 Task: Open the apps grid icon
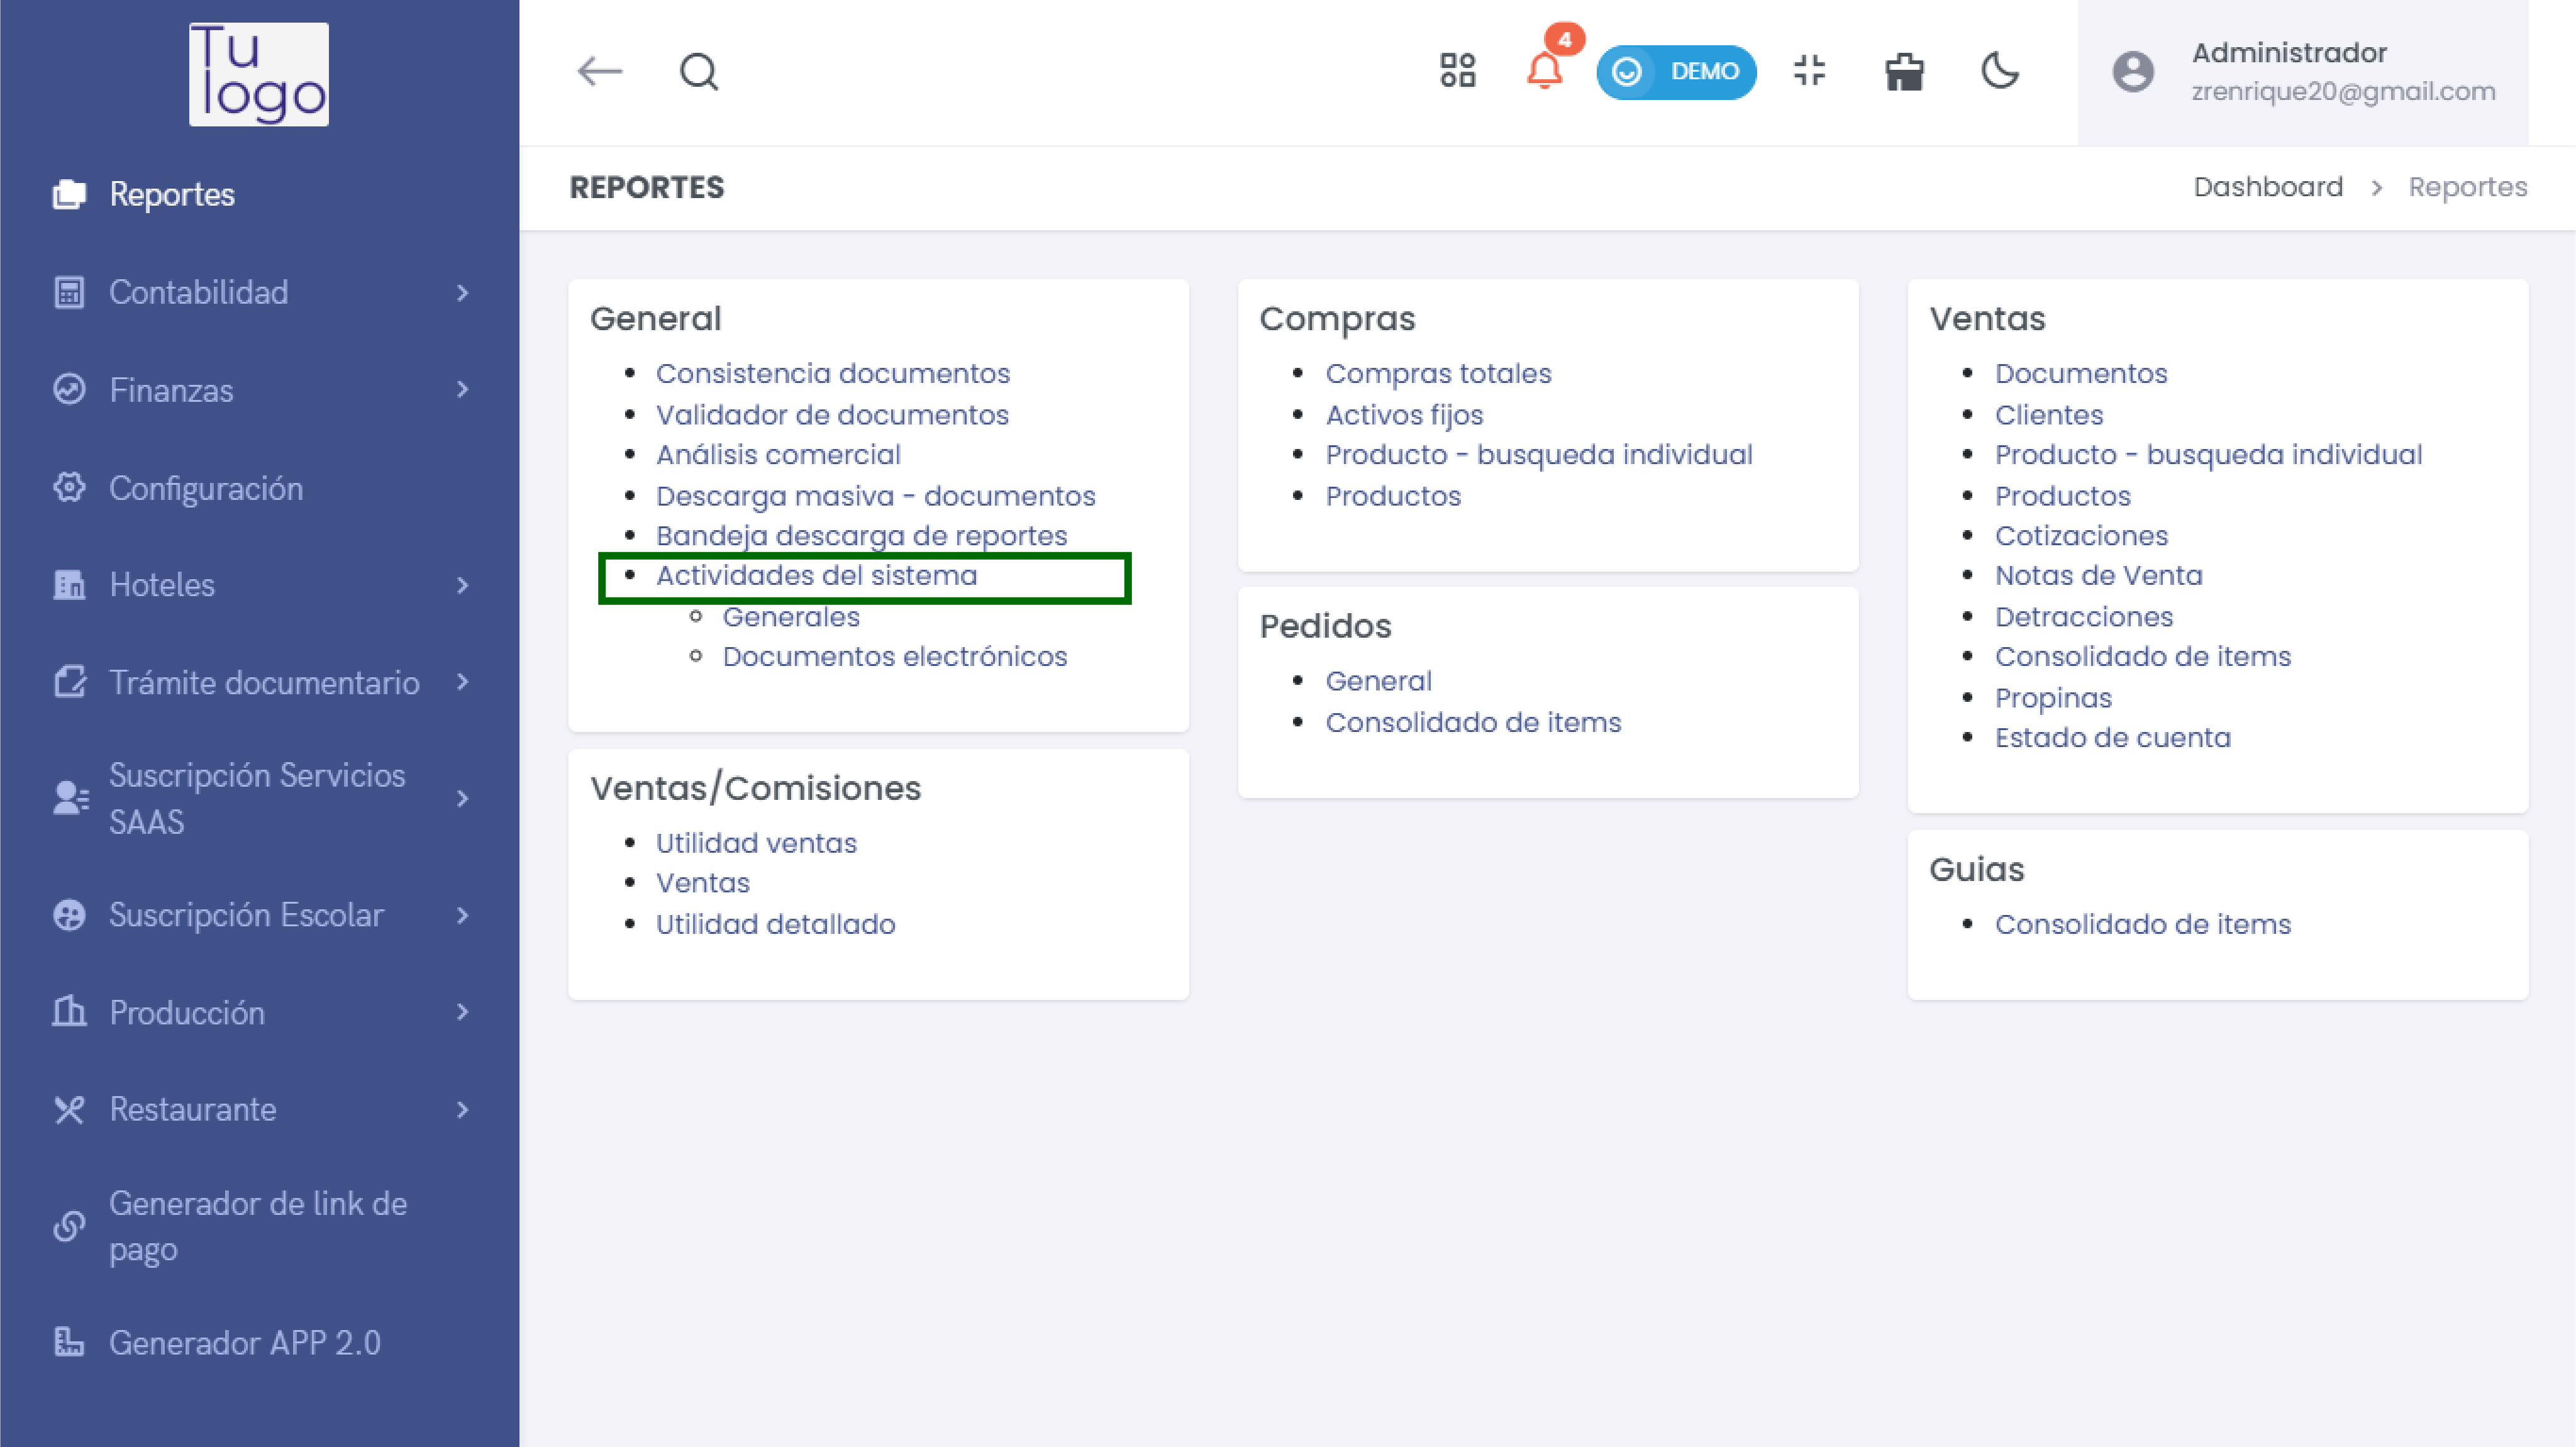[x=1458, y=71]
